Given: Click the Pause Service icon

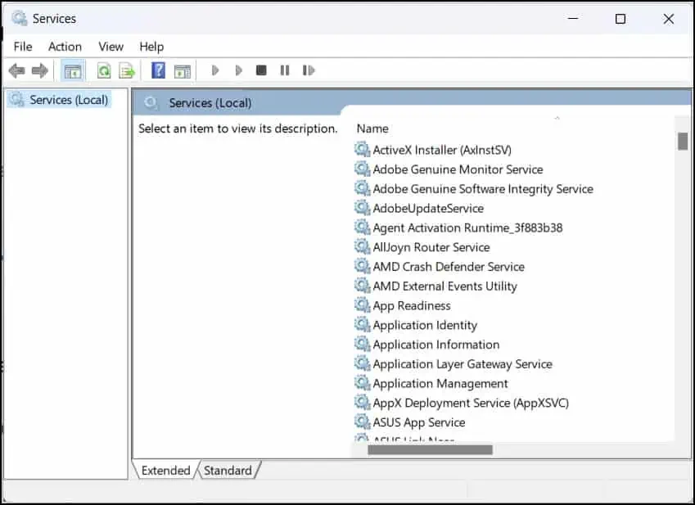Looking at the screenshot, I should [284, 70].
